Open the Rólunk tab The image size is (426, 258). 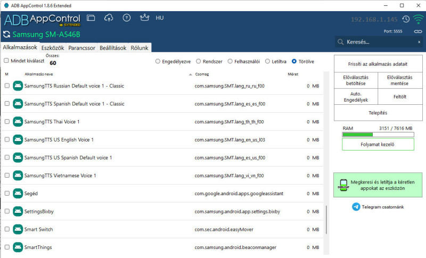pos(140,48)
